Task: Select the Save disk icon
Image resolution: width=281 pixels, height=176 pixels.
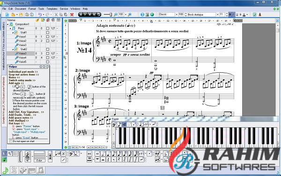Action: point(21,15)
